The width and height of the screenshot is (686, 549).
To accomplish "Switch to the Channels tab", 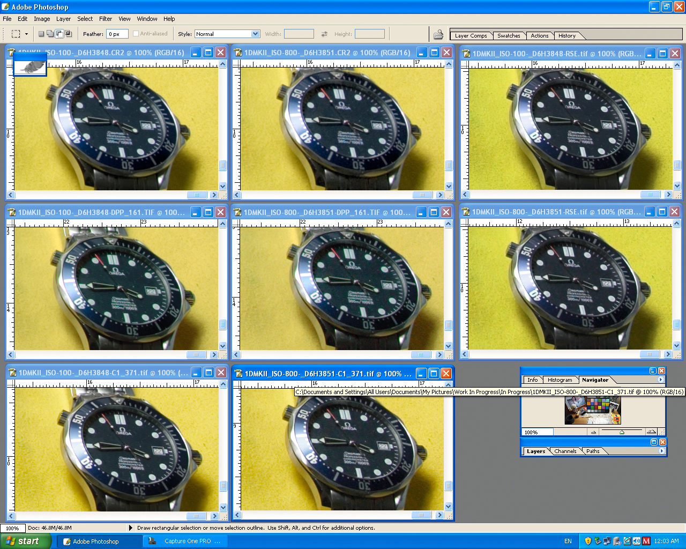I will pos(565,451).
